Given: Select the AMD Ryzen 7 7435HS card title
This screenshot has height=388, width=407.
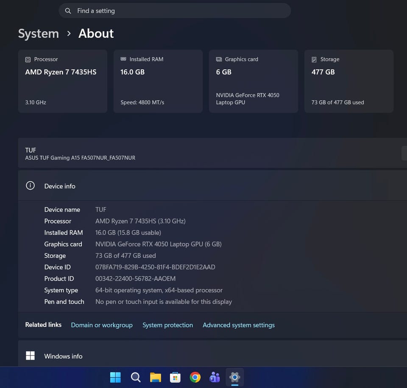Looking at the screenshot, I should point(61,72).
